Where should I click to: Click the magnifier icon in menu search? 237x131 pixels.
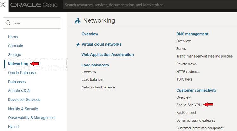(x=8, y=23)
